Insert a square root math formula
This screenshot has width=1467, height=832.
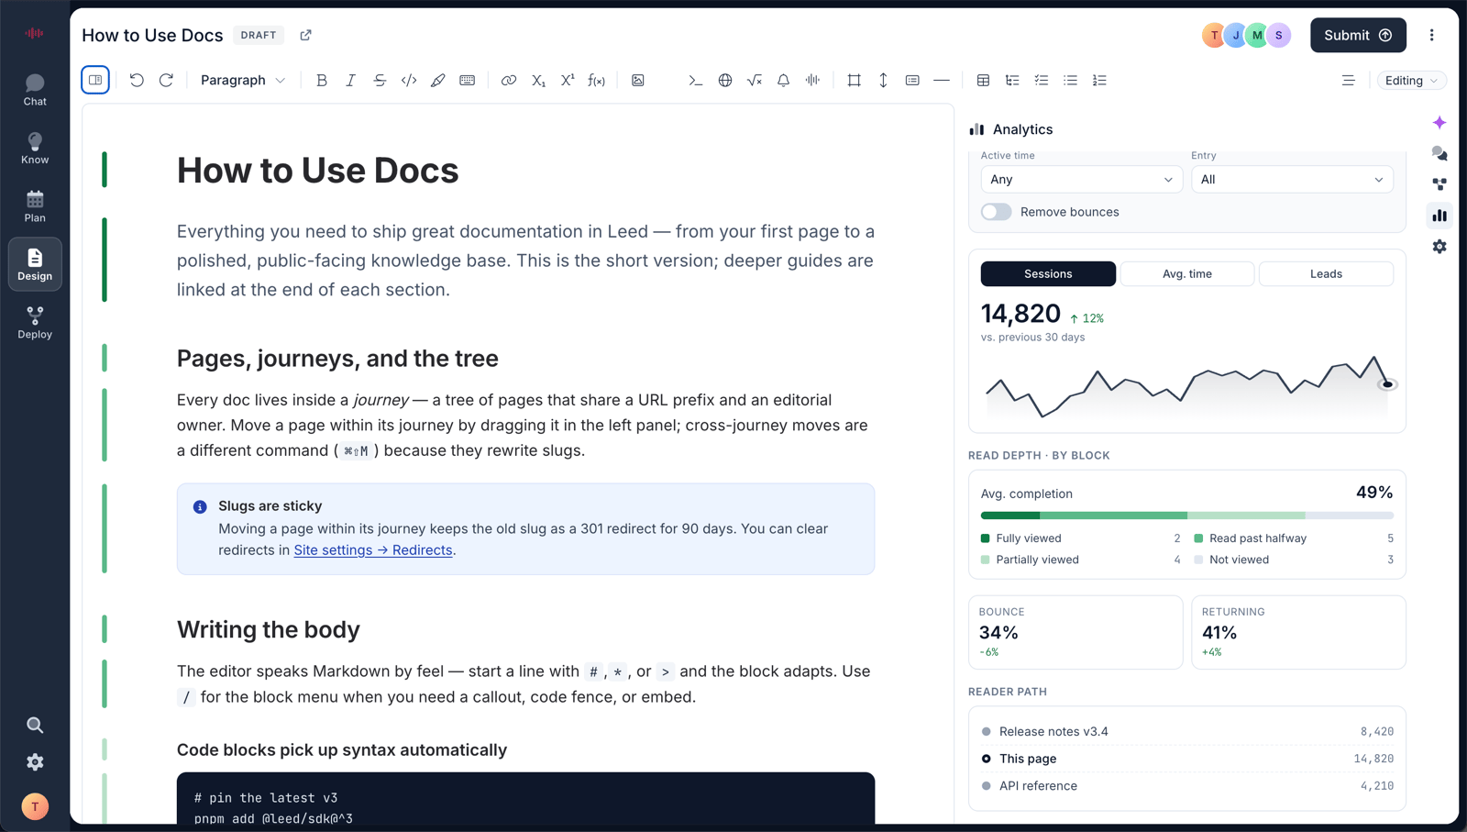pos(755,80)
